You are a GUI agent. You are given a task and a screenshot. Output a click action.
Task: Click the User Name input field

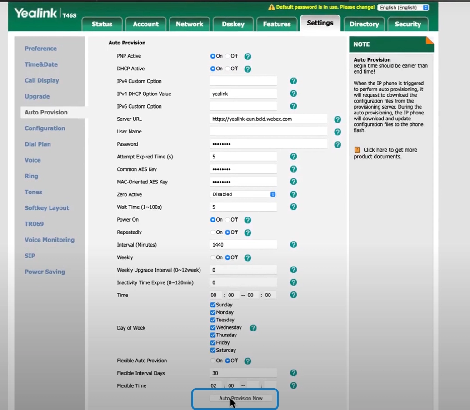tap(268, 132)
